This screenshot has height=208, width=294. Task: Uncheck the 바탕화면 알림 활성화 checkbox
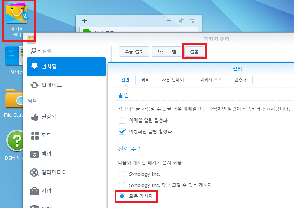[x=122, y=131]
